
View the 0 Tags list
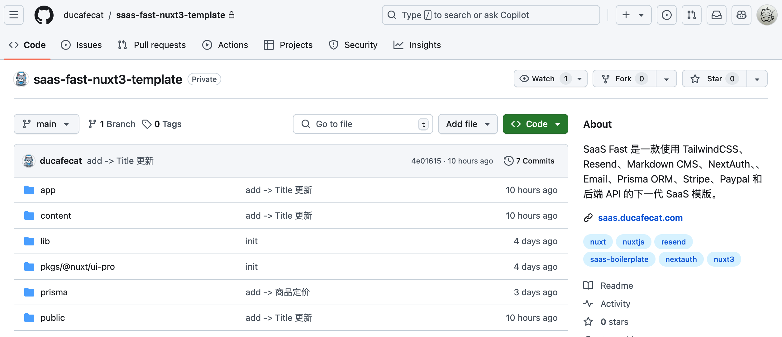pyautogui.click(x=162, y=124)
